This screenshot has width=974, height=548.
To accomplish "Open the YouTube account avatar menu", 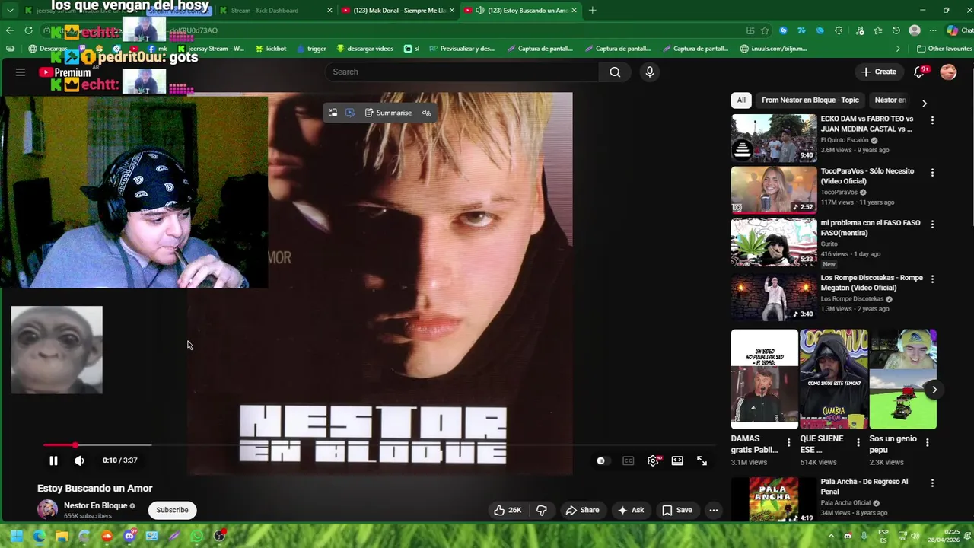I will click(x=948, y=72).
